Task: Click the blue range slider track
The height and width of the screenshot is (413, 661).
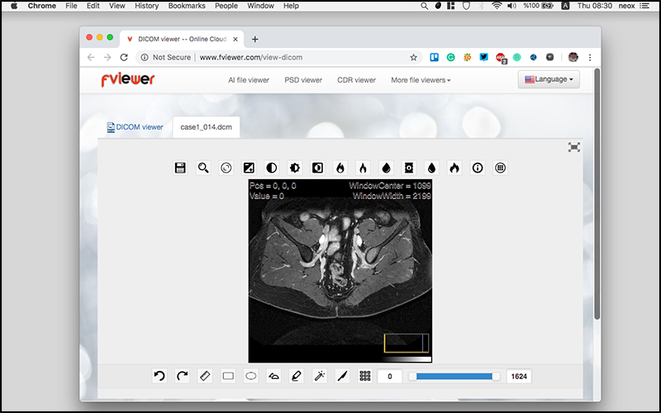Action: pyautogui.click(x=454, y=377)
